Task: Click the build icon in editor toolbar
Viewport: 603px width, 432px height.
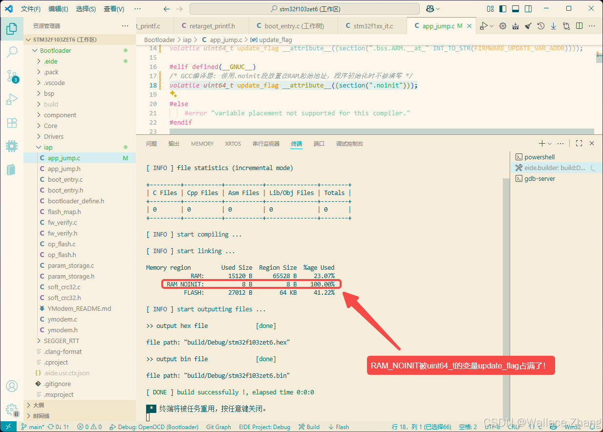Action: point(516,26)
